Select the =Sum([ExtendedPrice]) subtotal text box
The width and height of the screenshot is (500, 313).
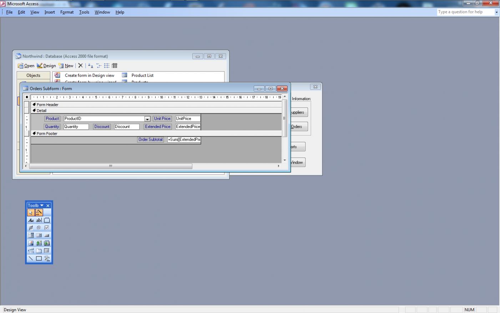coord(184,139)
